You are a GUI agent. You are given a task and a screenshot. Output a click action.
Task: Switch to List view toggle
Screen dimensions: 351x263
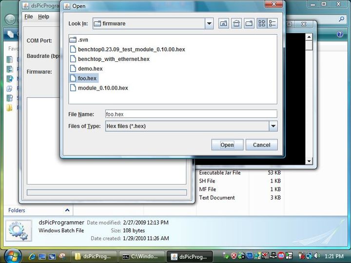tap(262, 23)
